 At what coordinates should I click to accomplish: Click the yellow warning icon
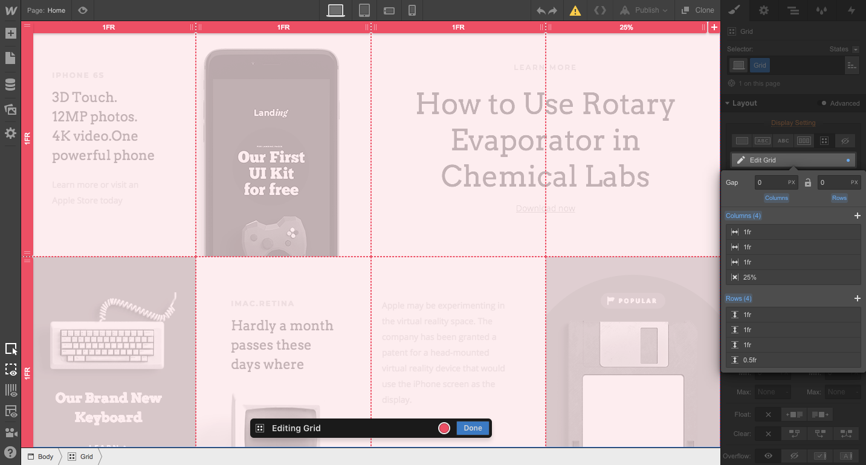575,10
